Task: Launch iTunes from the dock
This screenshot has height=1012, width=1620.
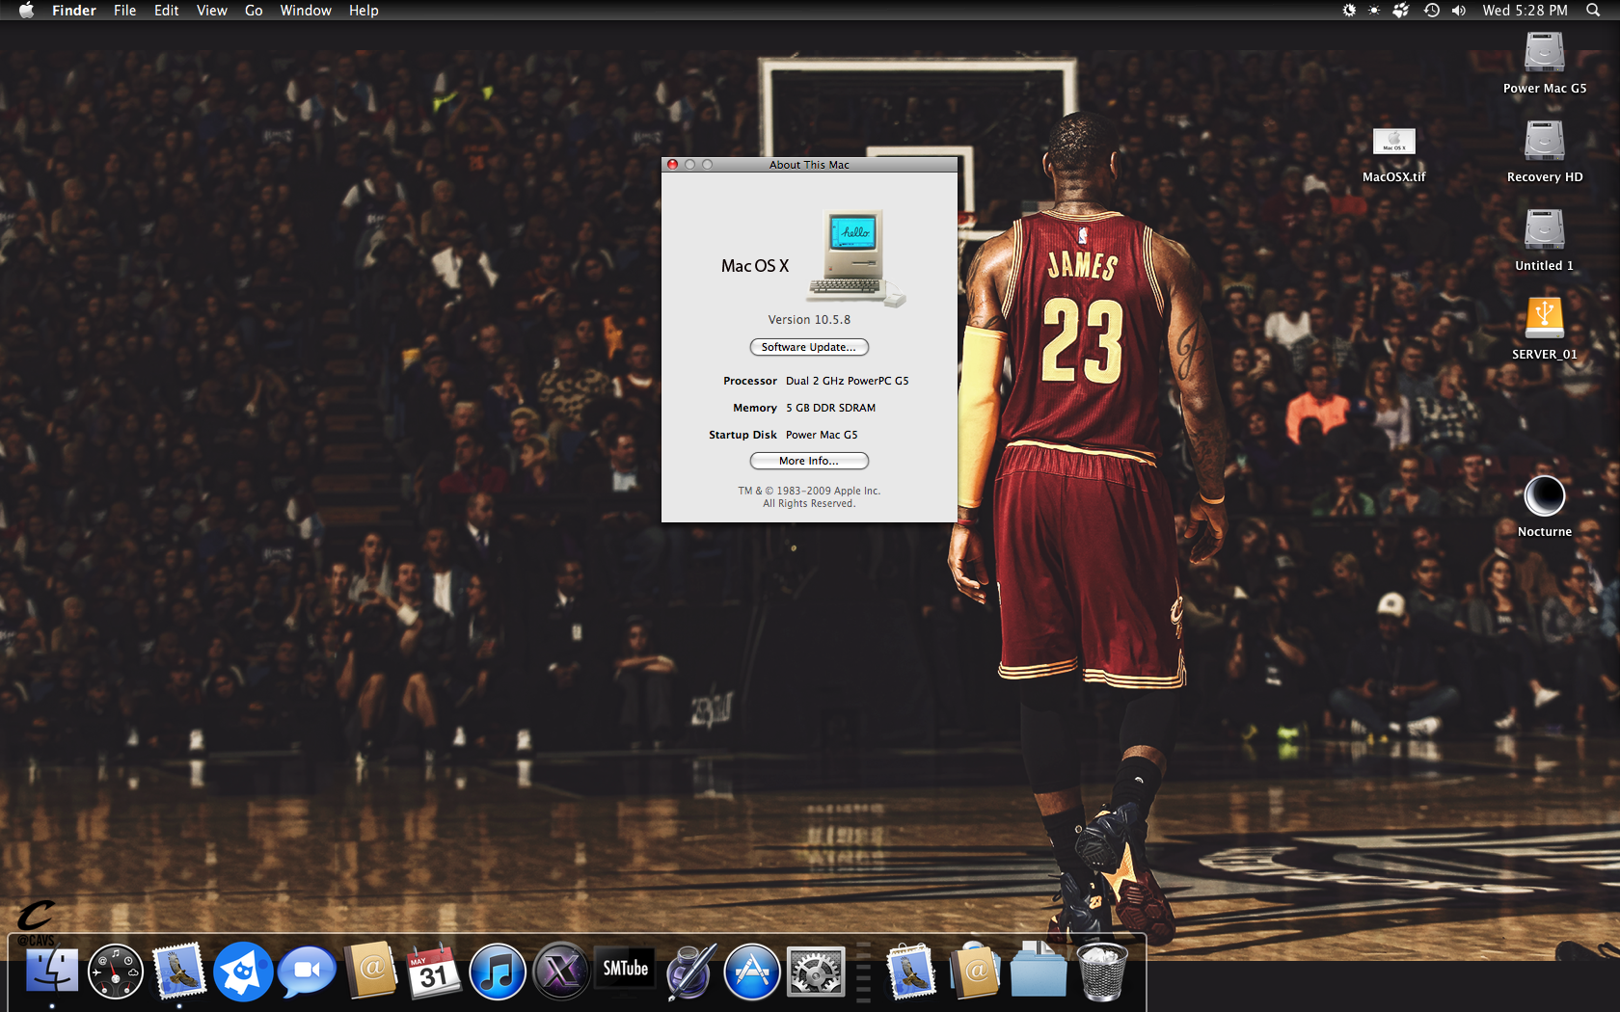Action: point(498,972)
